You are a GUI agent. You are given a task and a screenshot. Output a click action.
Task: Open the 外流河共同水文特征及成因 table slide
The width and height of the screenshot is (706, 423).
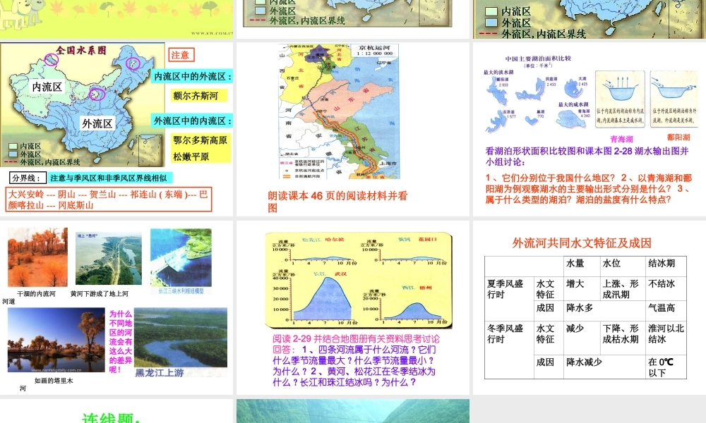590,307
